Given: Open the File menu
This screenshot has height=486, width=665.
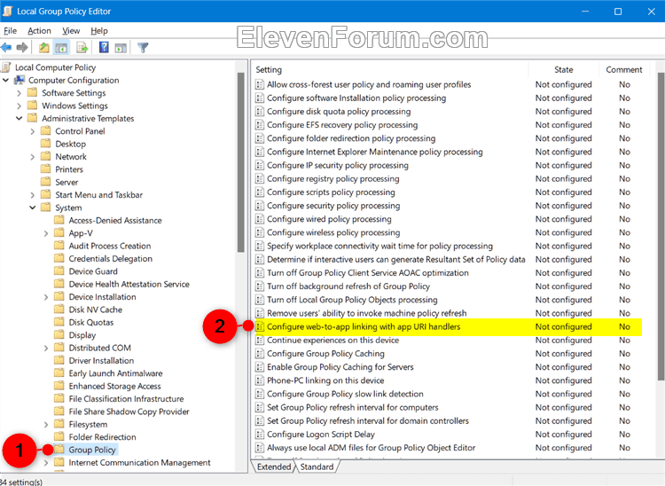Looking at the screenshot, I should pyautogui.click(x=10, y=30).
